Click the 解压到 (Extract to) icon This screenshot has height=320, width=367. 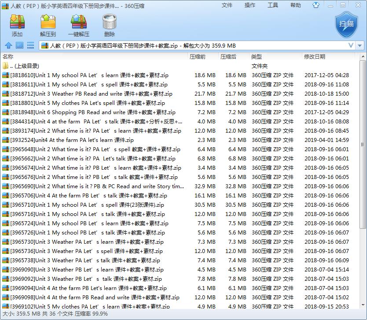[48, 25]
